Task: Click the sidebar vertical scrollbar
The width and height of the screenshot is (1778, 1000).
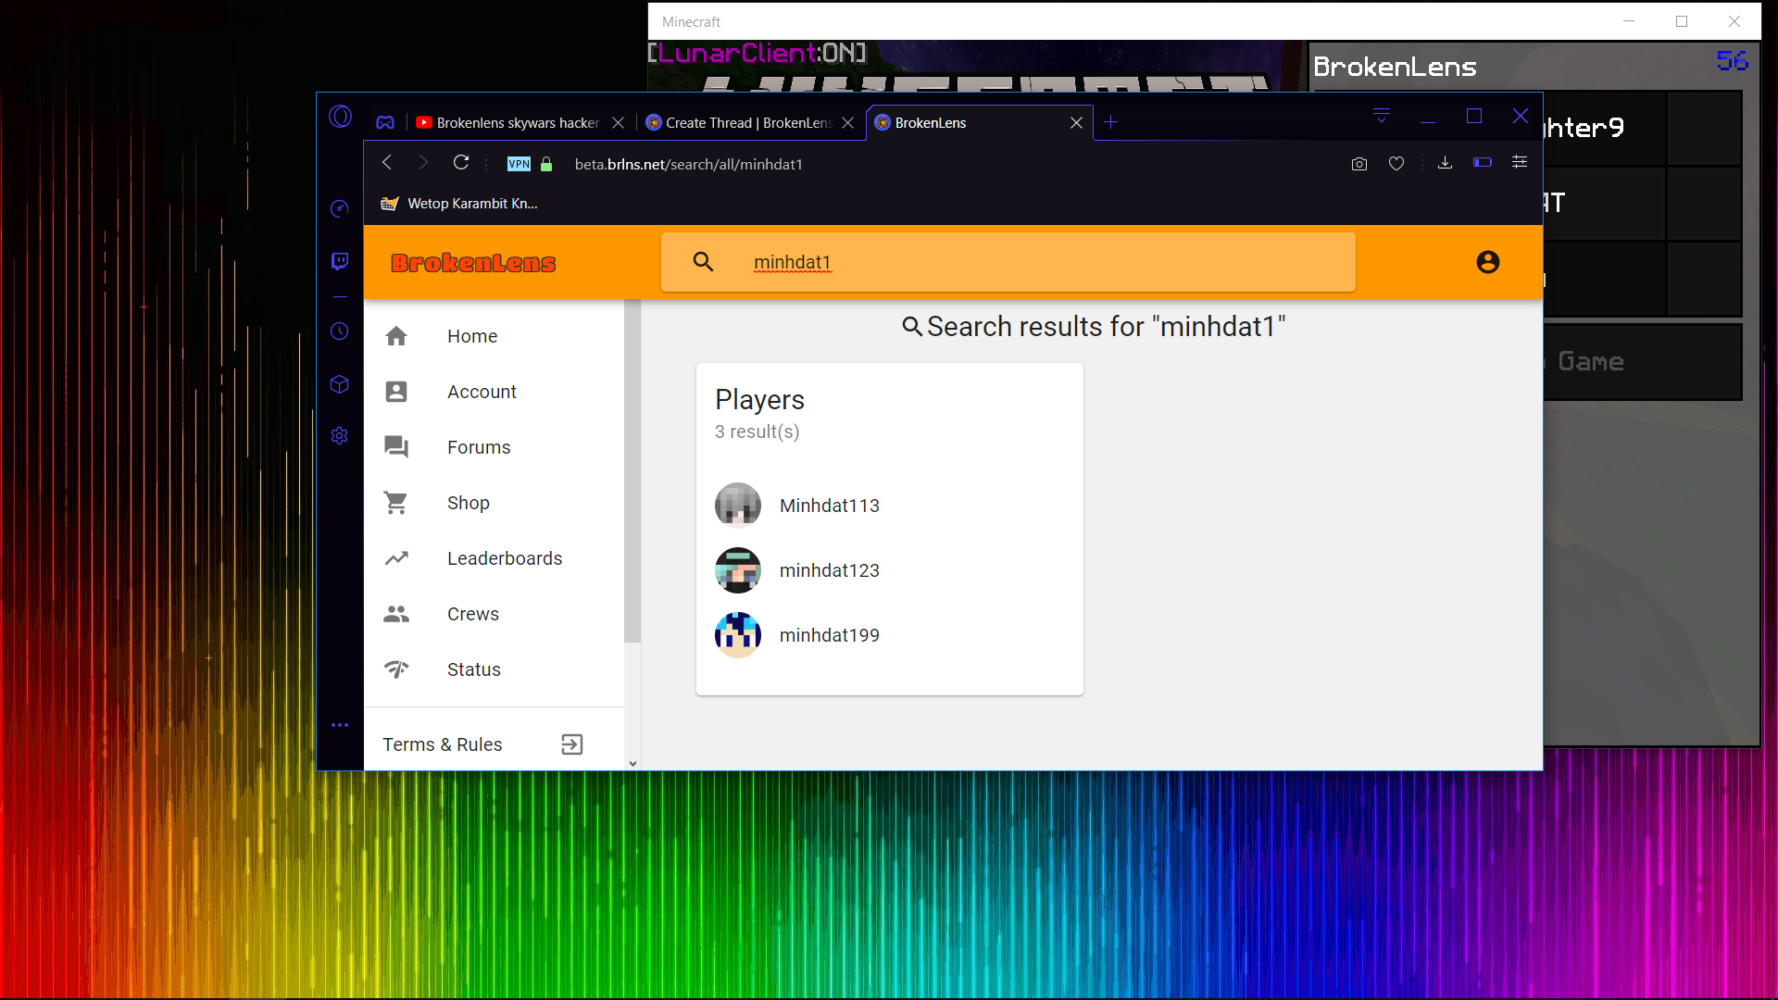Action: [632, 472]
